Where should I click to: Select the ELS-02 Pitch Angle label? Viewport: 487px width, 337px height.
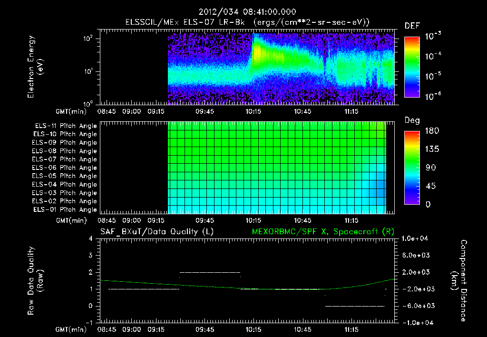(64, 201)
